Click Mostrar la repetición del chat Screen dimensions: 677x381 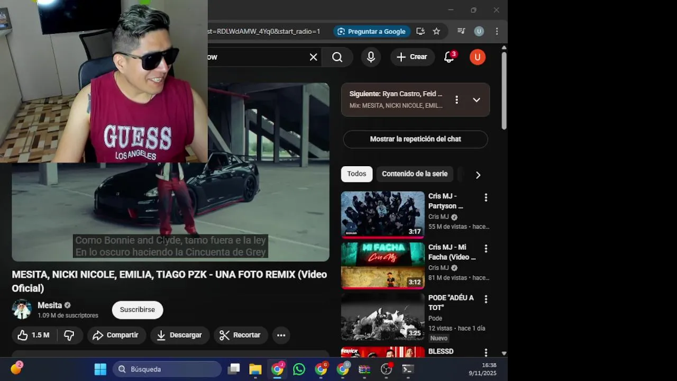click(x=415, y=139)
